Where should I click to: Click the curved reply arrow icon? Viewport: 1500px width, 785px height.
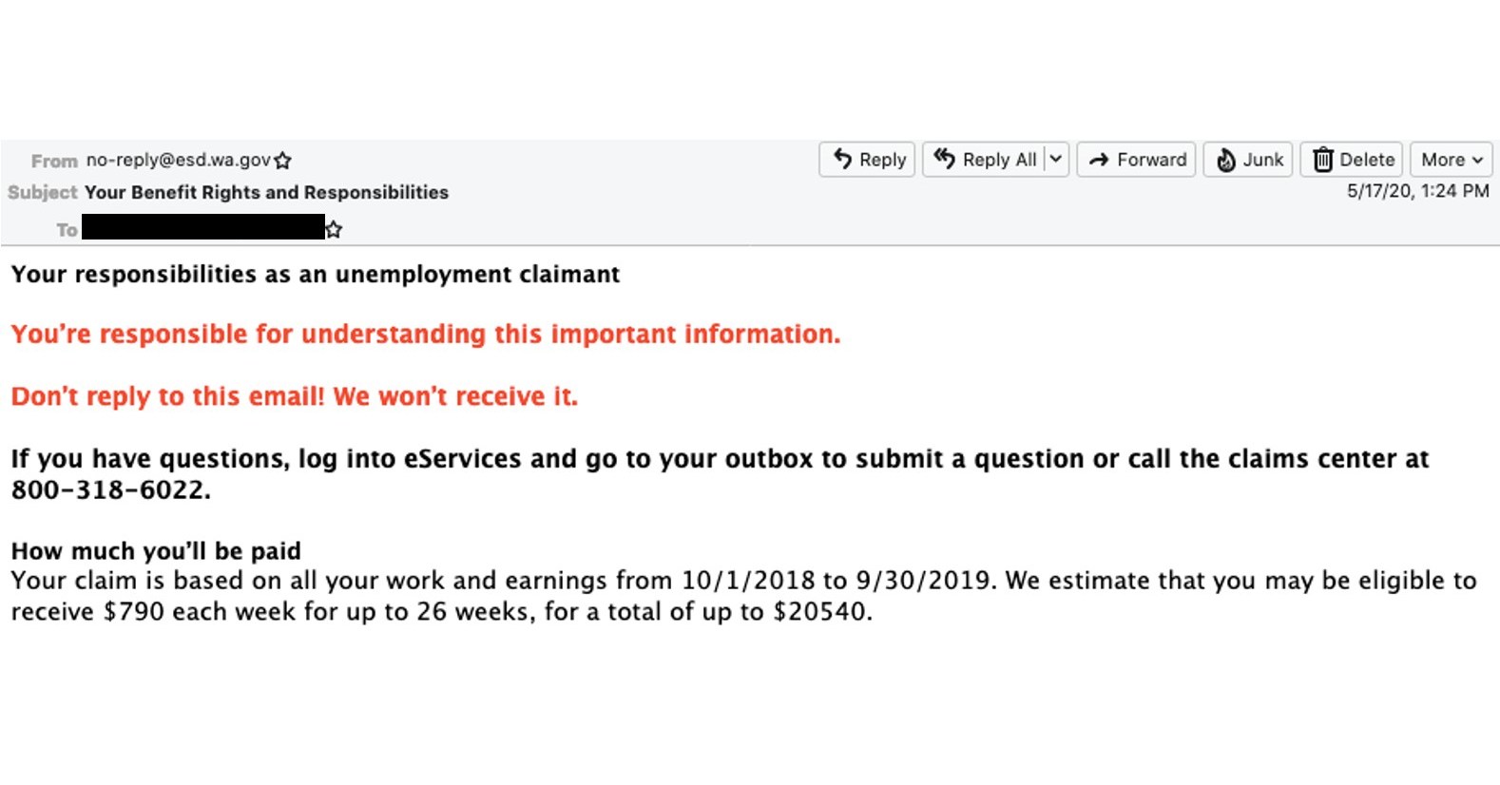(x=843, y=159)
